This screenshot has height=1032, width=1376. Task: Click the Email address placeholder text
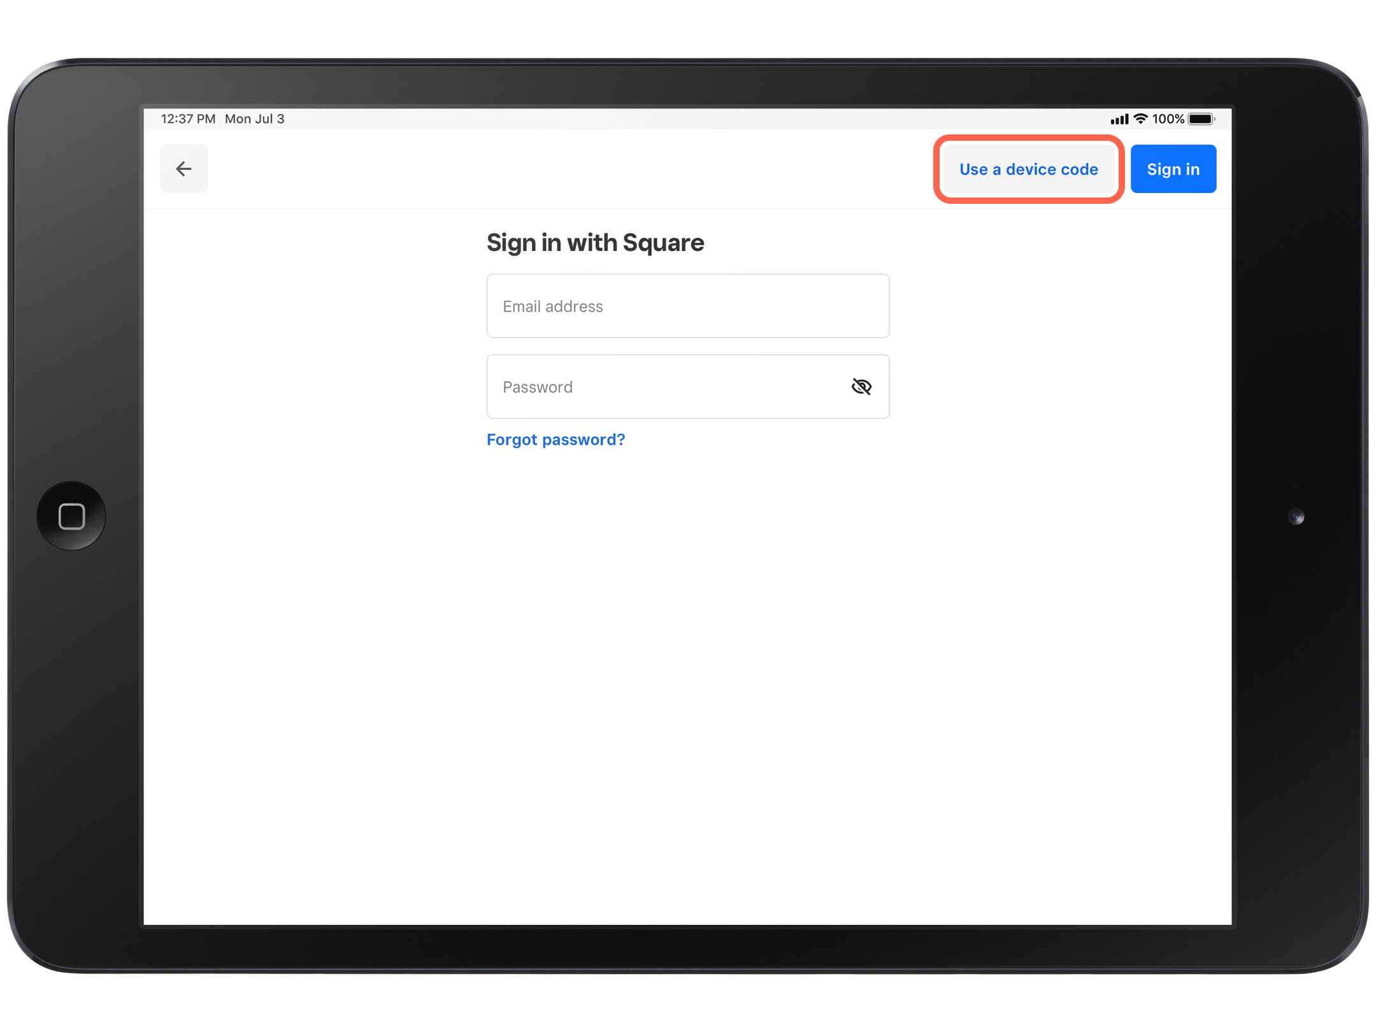pos(552,306)
